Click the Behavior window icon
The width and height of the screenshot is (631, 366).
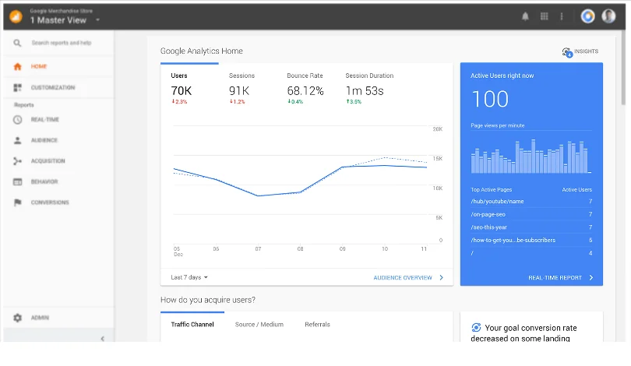[17, 181]
